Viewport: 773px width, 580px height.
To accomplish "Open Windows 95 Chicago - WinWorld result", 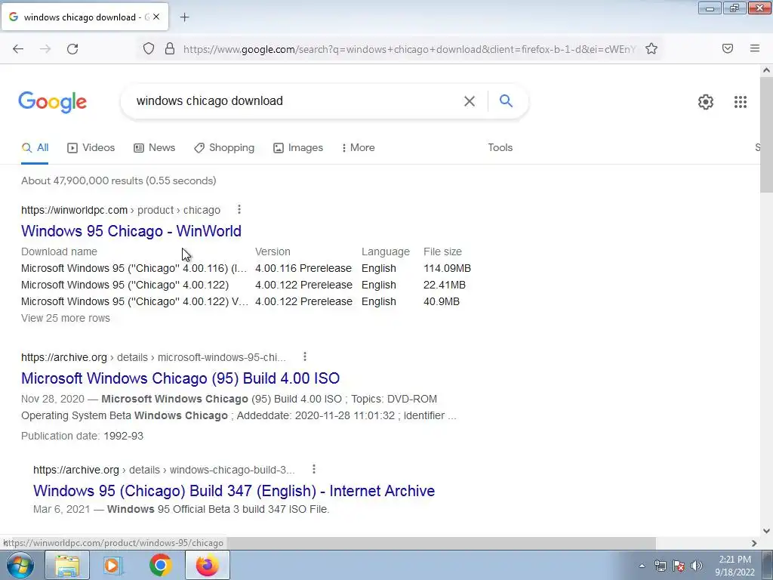I will [x=131, y=231].
